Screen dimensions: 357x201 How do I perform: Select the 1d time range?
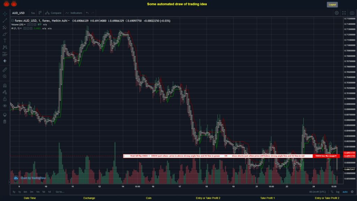[x=50, y=192]
